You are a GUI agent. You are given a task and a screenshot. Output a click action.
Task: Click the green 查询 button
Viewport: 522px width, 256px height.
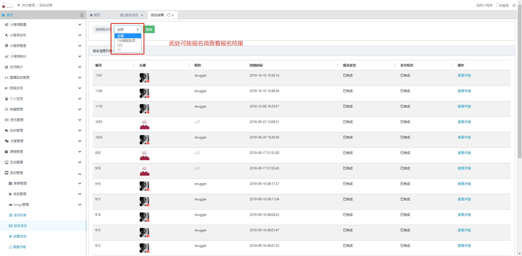point(149,29)
